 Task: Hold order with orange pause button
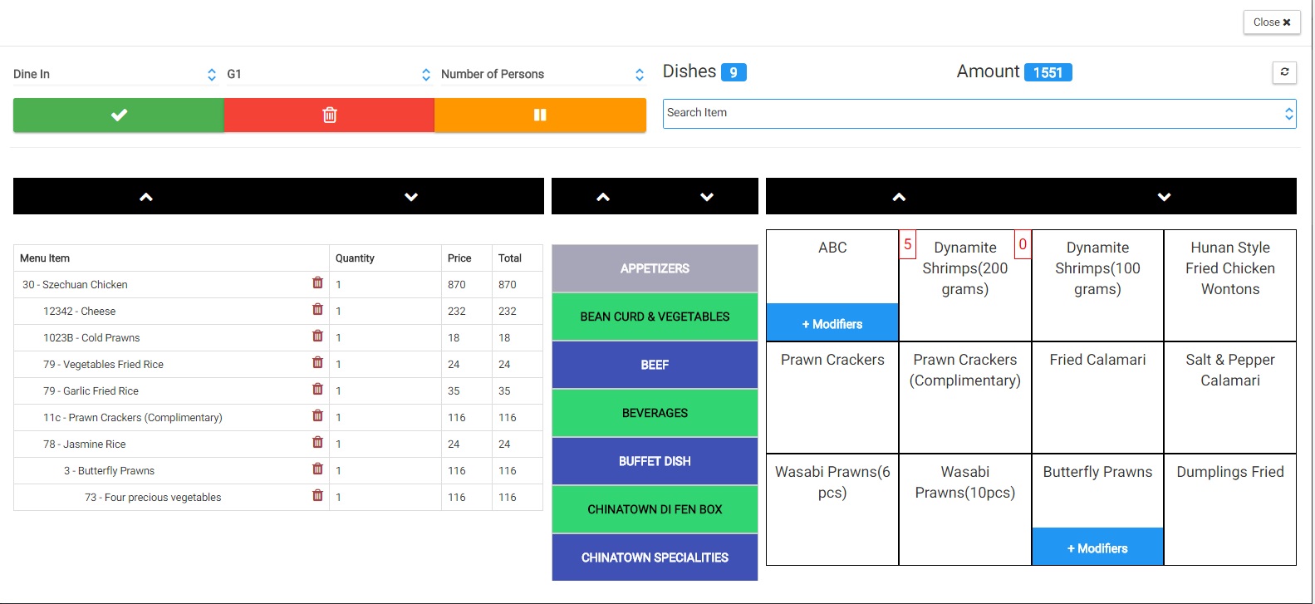(x=540, y=115)
